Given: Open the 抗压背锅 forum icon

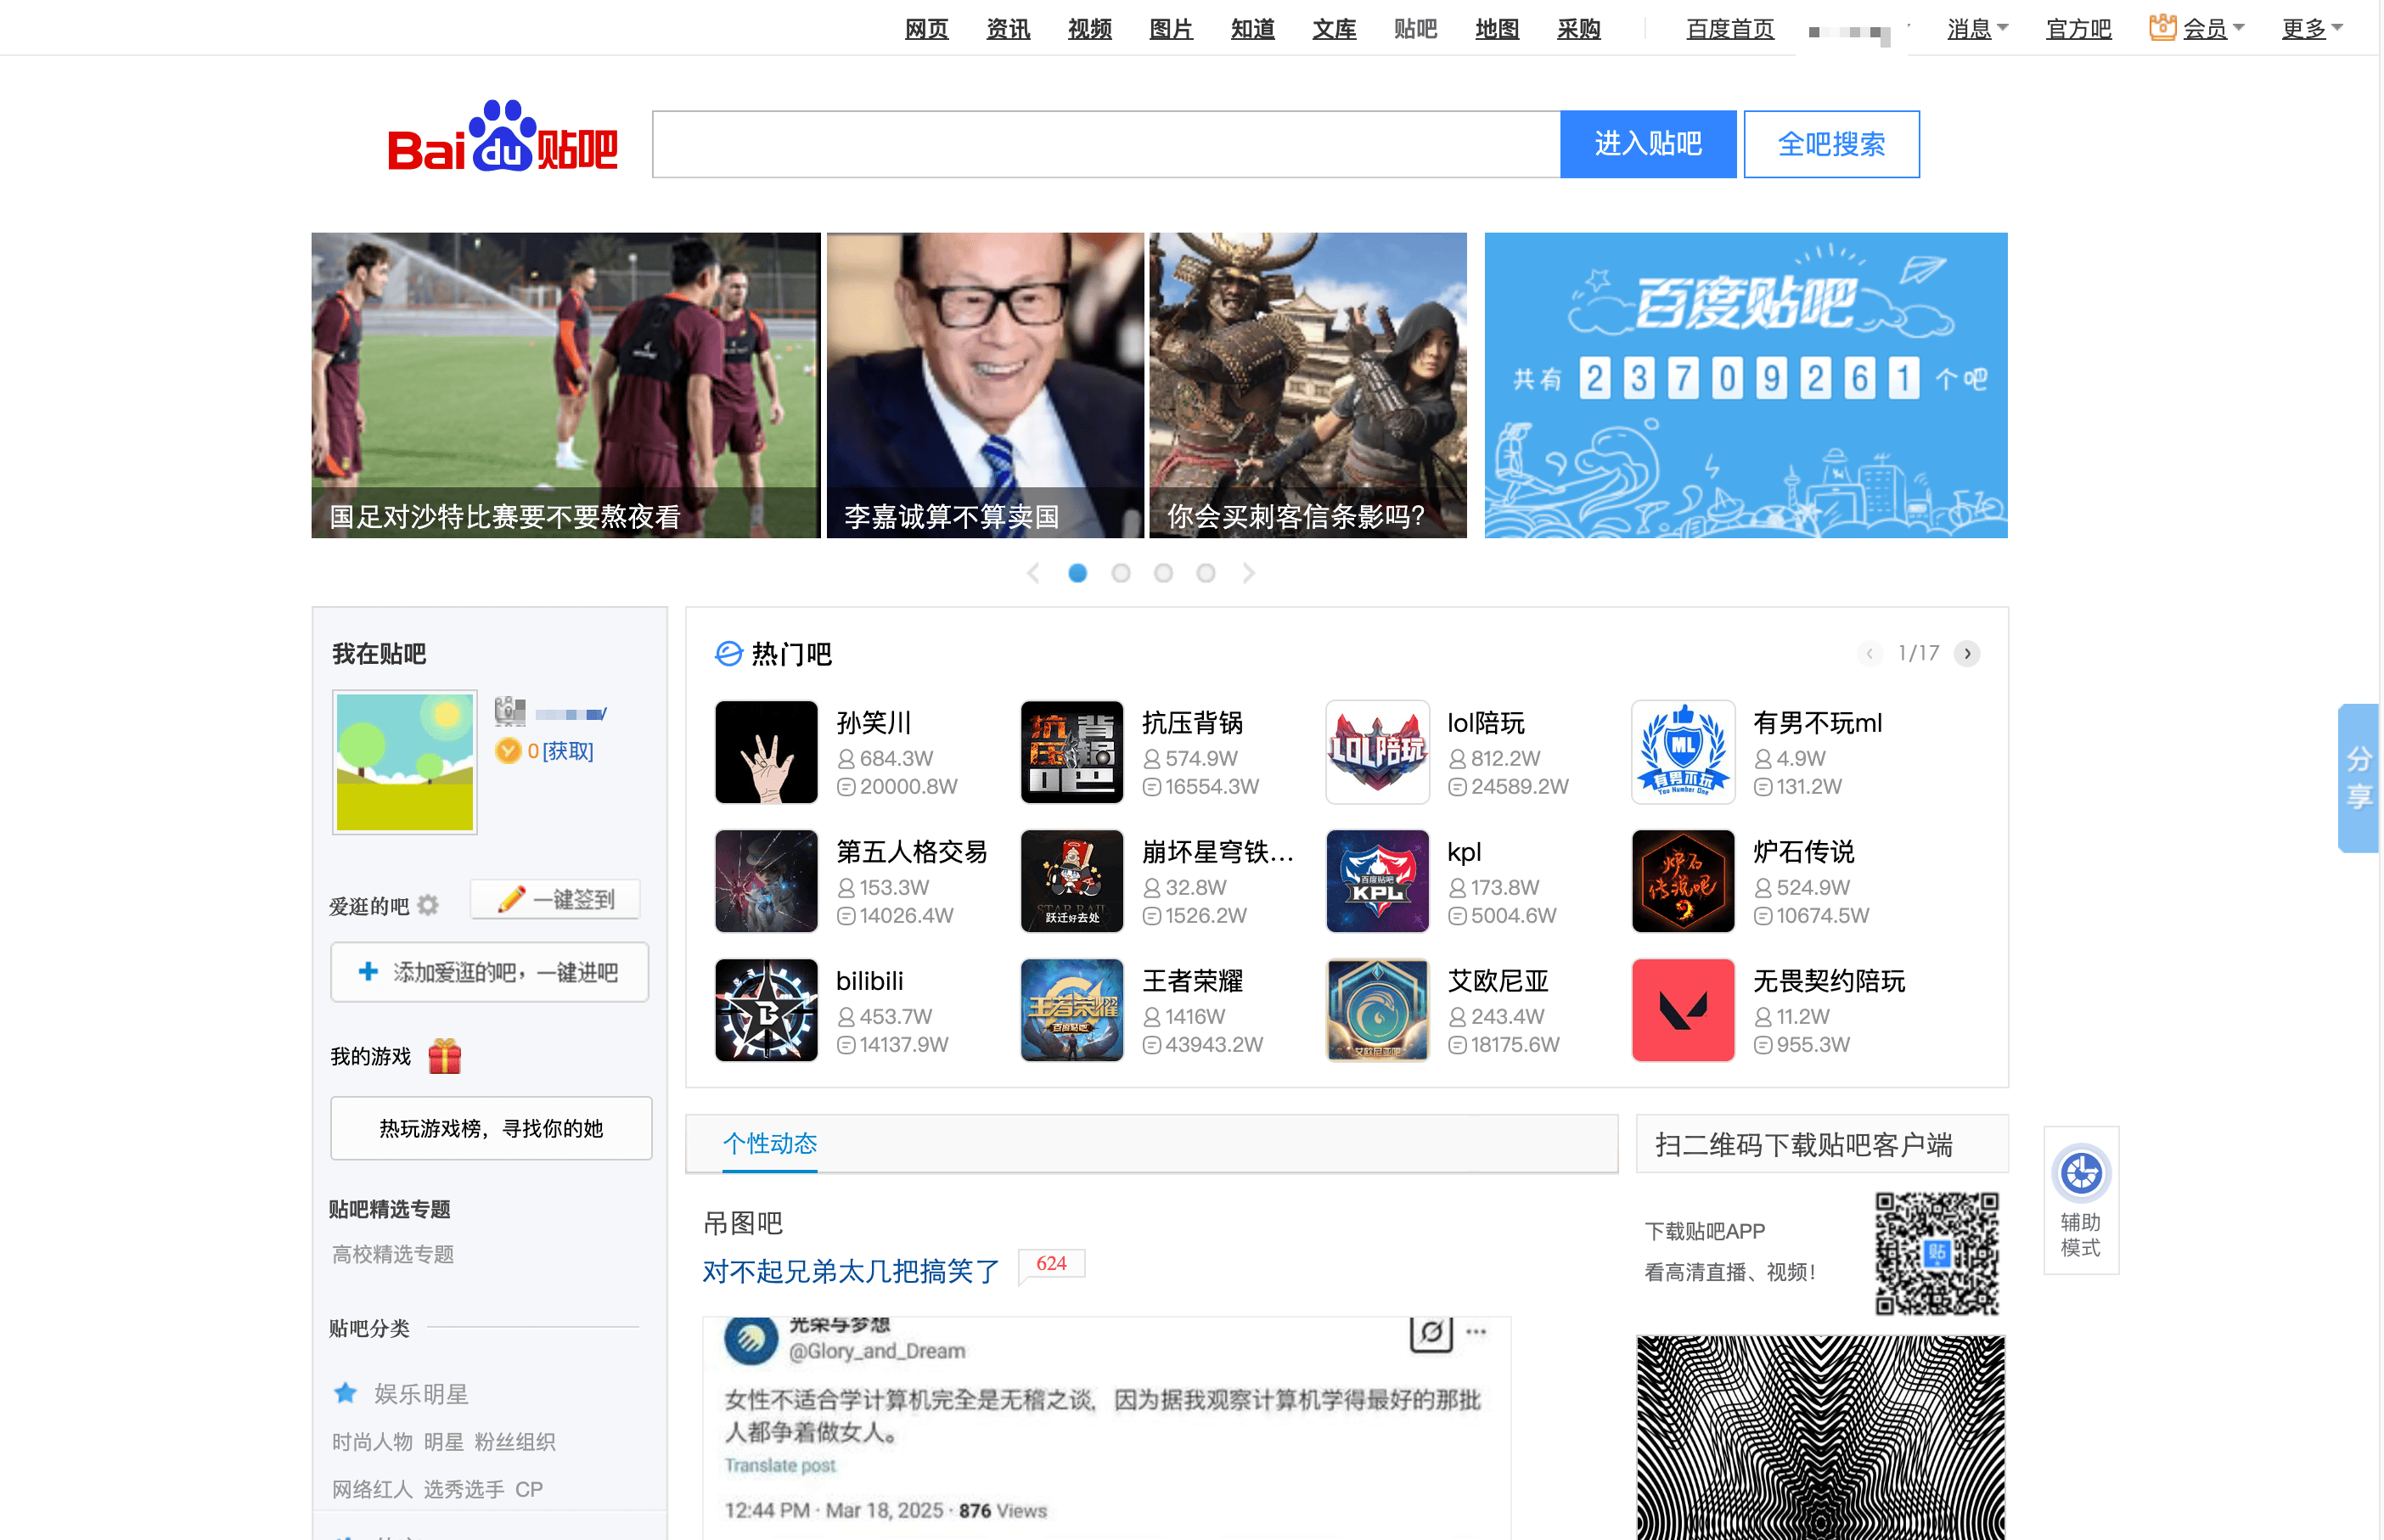Looking at the screenshot, I should tap(1072, 752).
